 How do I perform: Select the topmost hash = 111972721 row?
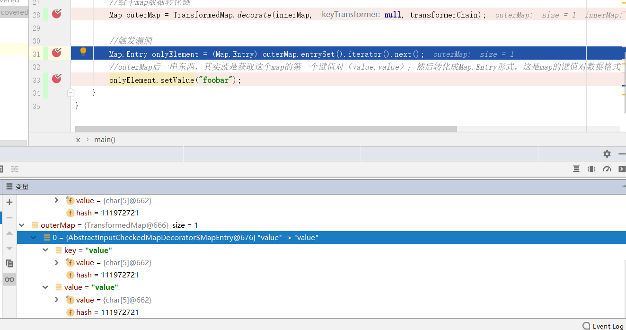point(321,213)
